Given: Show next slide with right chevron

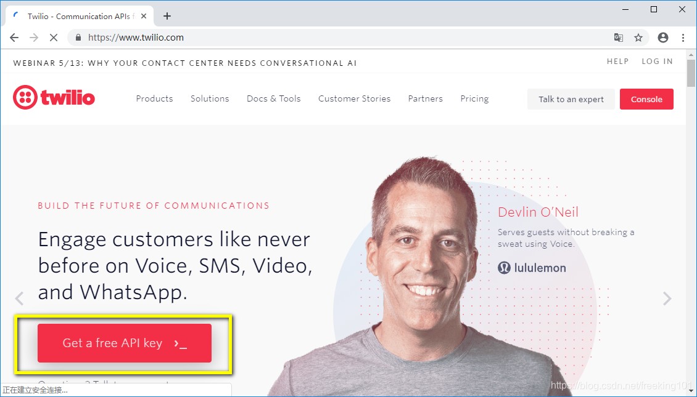Looking at the screenshot, I should 667,299.
